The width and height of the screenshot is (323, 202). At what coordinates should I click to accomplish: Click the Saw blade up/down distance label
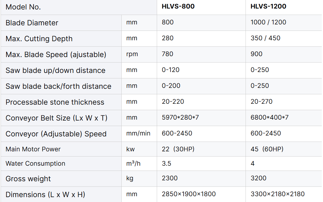[55, 70]
